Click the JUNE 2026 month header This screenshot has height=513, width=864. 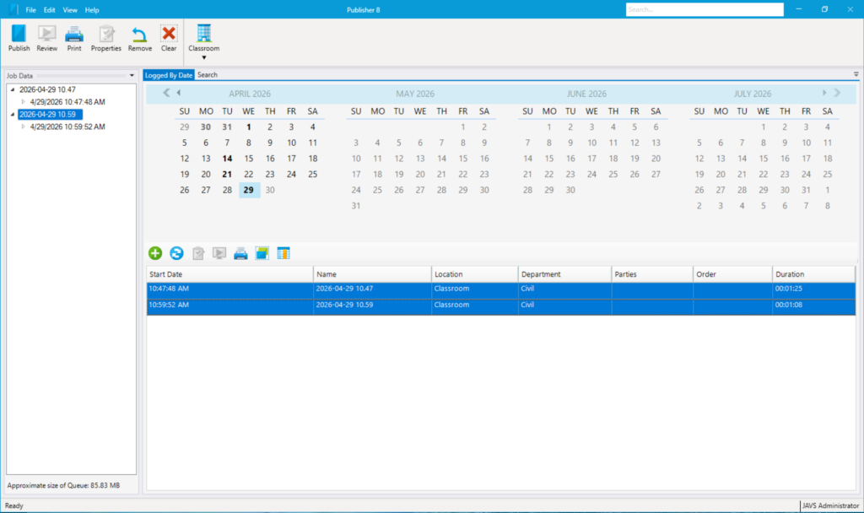pos(586,94)
